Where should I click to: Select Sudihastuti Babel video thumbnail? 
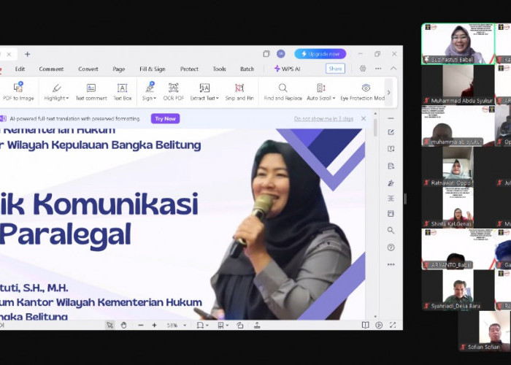458,44
